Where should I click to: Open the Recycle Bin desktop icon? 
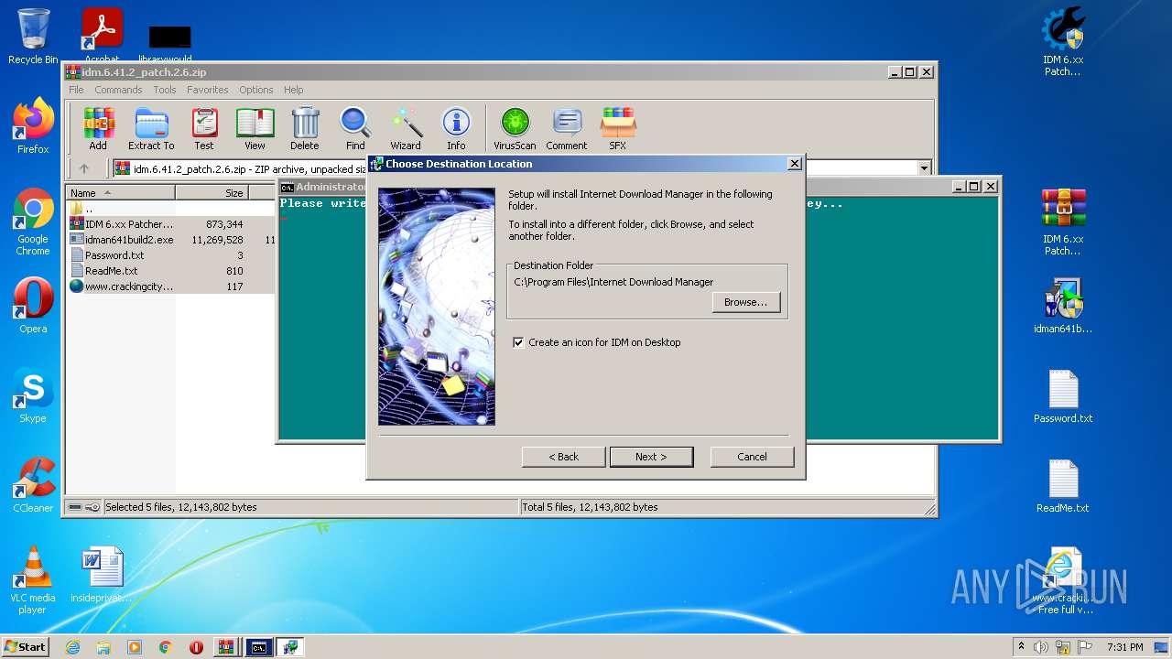[x=33, y=37]
